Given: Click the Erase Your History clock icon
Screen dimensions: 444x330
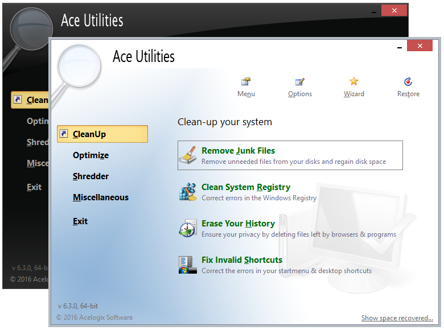Looking at the screenshot, I should [x=188, y=228].
